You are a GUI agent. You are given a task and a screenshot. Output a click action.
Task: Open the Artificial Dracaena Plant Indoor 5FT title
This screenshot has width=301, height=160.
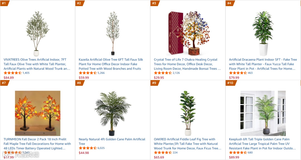point(263,64)
